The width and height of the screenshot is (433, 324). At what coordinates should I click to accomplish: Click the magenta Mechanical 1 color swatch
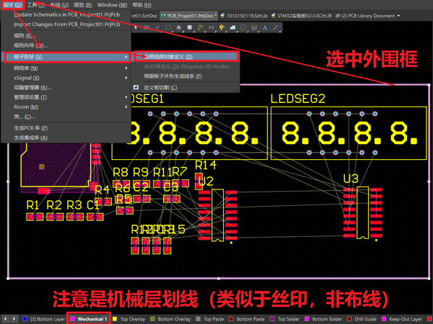(x=73, y=319)
